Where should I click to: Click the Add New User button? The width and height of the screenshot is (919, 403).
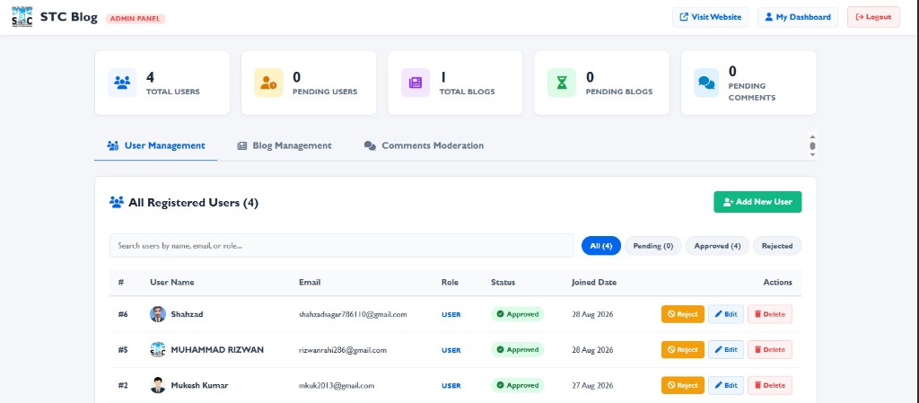[757, 202]
